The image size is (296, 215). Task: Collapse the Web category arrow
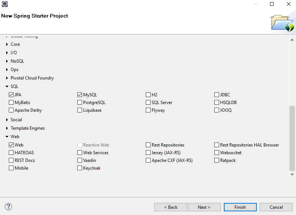point(7,137)
